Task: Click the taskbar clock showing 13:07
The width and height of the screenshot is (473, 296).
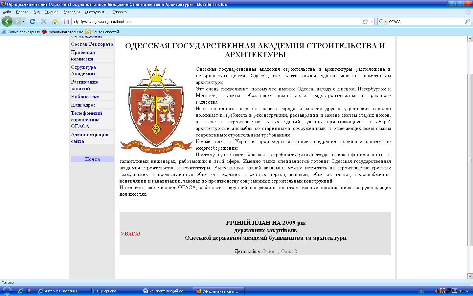Action: tap(464, 291)
